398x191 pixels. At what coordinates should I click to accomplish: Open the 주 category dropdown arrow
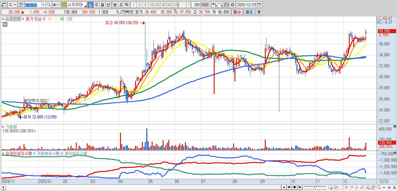click(x=15, y=5)
